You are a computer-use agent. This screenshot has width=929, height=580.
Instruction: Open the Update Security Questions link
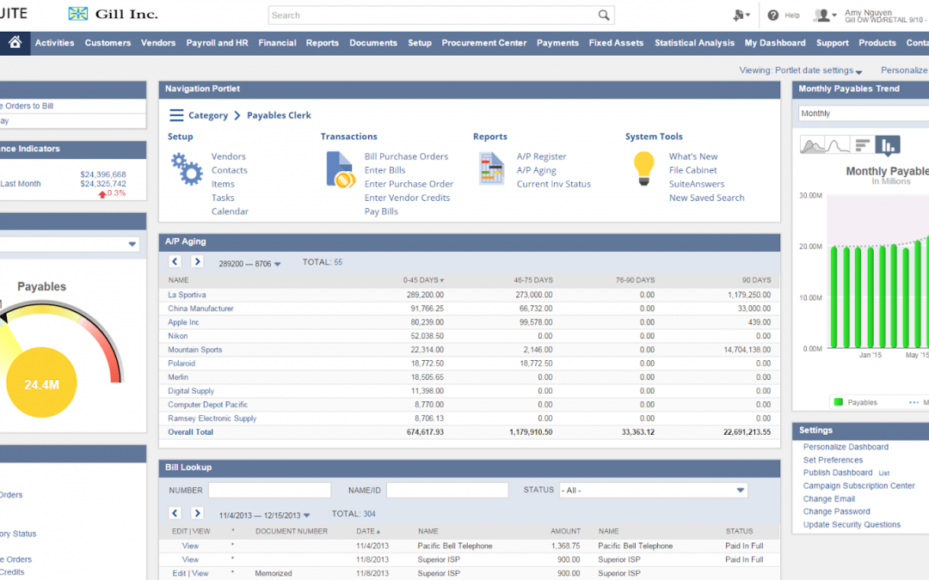[x=852, y=524]
